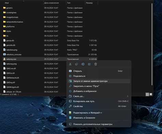
Task: Click the 31 355 КБ size value
Action: pos(92,54)
